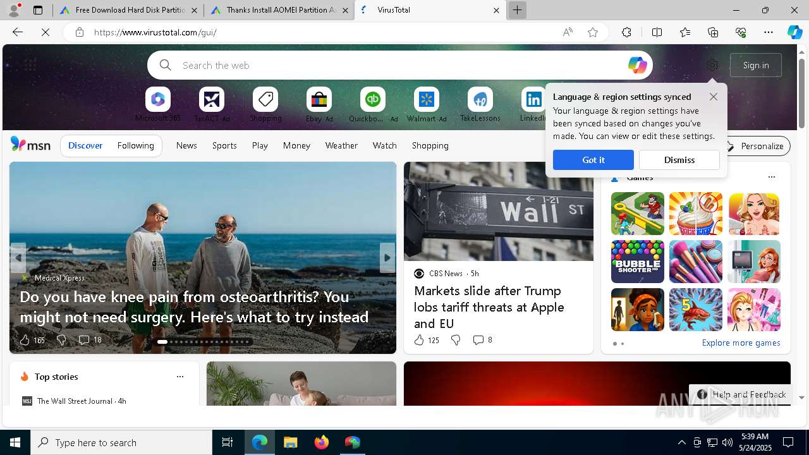Viewport: 809px width, 455px height.
Task: Open browser Extensions menu
Action: click(626, 32)
